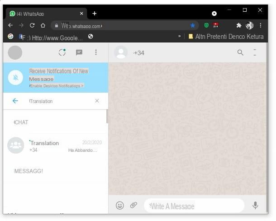276x221 pixels.
Task: Record a voice message with microphone
Action: click(255, 205)
